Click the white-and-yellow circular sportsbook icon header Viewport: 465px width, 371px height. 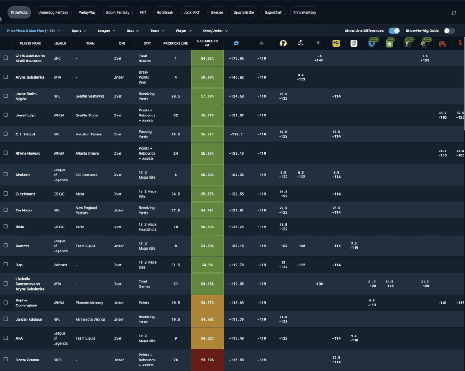tap(283, 43)
